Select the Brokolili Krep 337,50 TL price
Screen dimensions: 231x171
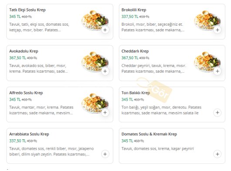click(x=130, y=17)
